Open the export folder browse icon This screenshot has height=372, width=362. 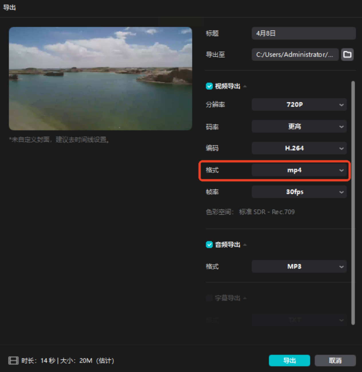(347, 55)
